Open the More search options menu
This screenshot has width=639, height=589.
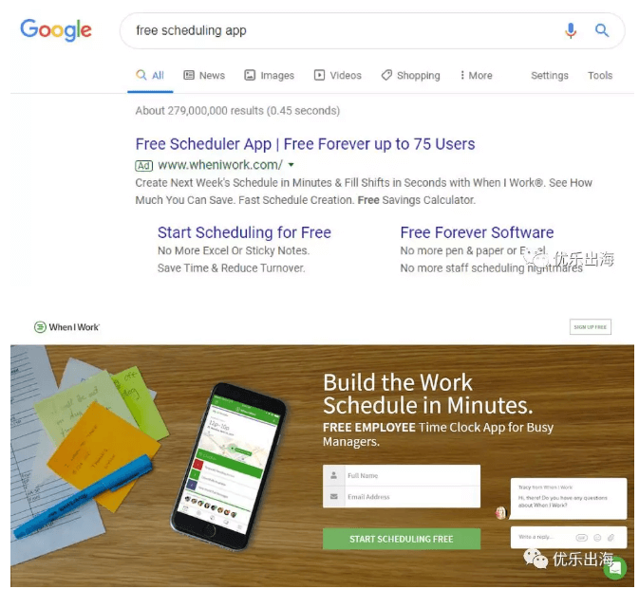click(476, 75)
